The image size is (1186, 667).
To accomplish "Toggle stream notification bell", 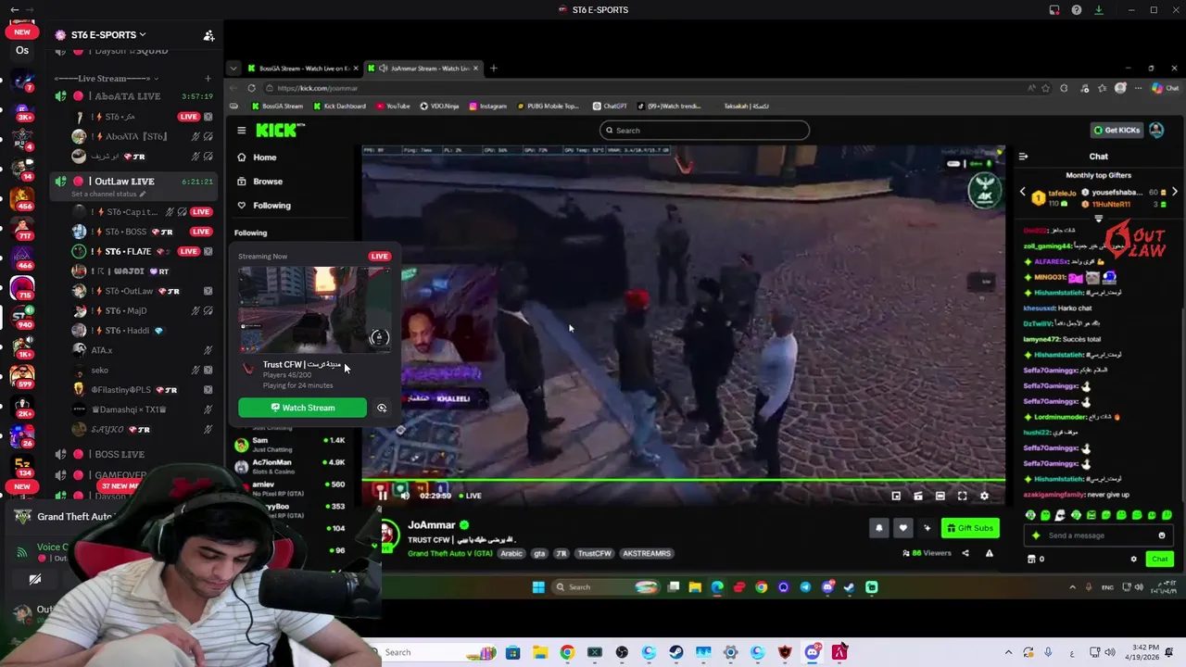I will coord(879,528).
